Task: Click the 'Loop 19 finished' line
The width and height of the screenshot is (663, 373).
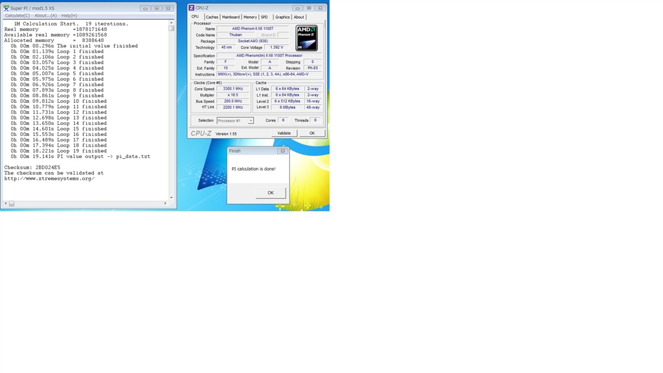Action: (59, 151)
